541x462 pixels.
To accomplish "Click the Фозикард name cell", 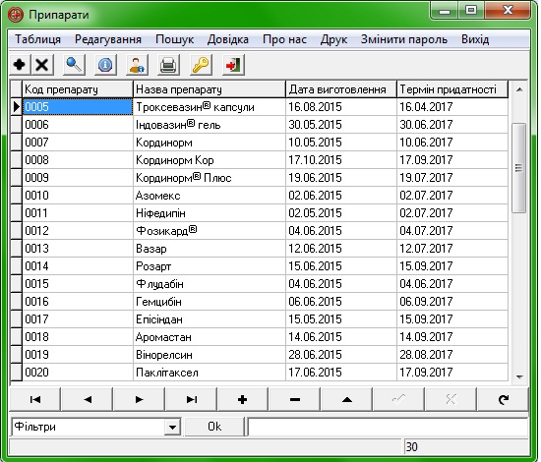I will 210,231.
